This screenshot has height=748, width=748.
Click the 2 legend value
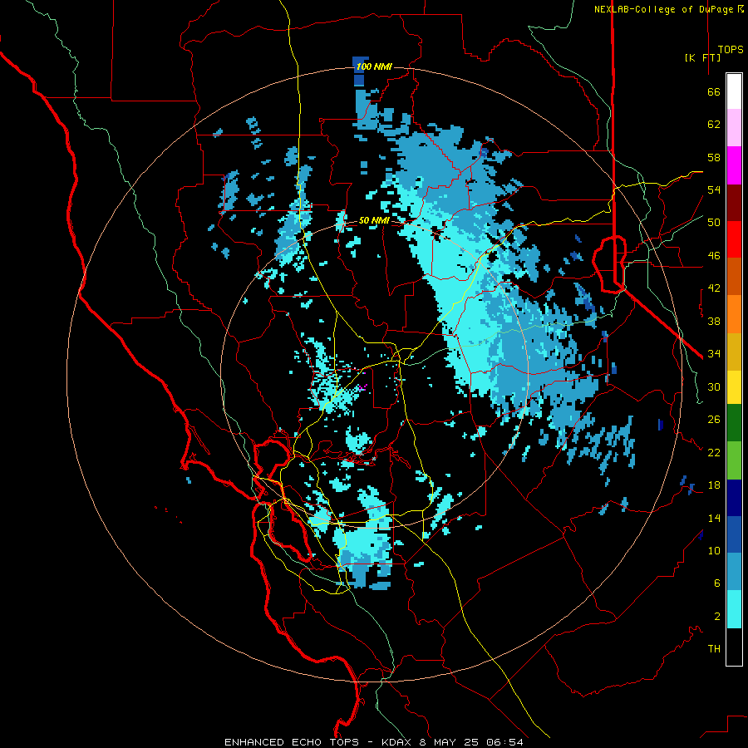click(717, 617)
